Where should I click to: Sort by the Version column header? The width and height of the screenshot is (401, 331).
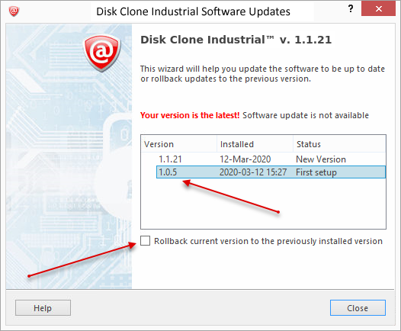178,144
